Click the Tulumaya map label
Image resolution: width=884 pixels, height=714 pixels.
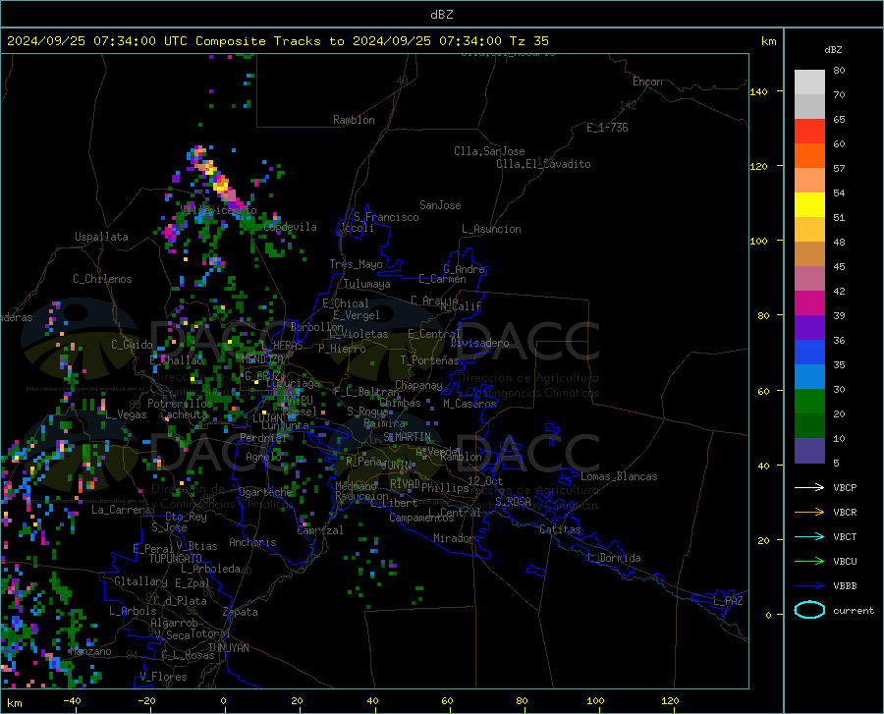click(x=366, y=284)
